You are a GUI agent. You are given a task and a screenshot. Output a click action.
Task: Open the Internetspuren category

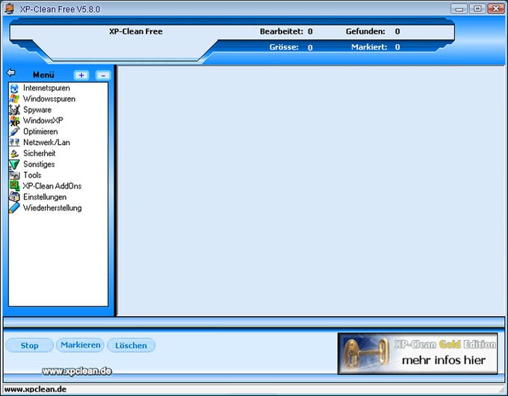[x=46, y=88]
